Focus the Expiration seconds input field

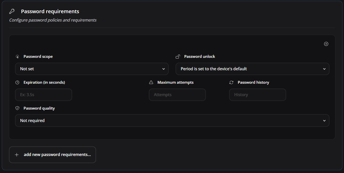[44, 95]
